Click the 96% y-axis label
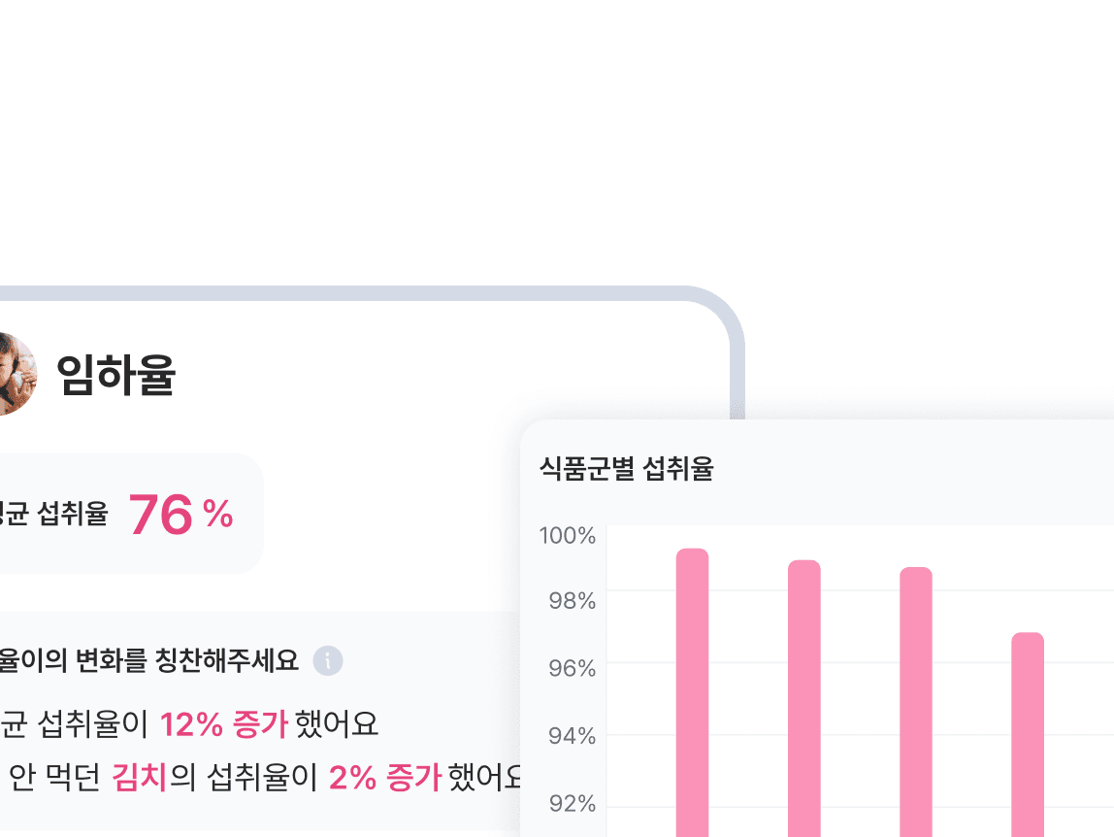 click(572, 668)
